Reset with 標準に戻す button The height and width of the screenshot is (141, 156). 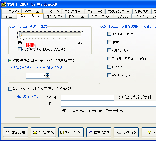99,132
